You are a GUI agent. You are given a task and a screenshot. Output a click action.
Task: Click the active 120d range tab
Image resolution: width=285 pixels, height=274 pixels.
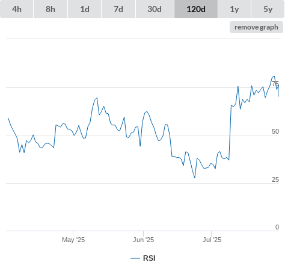[196, 9]
